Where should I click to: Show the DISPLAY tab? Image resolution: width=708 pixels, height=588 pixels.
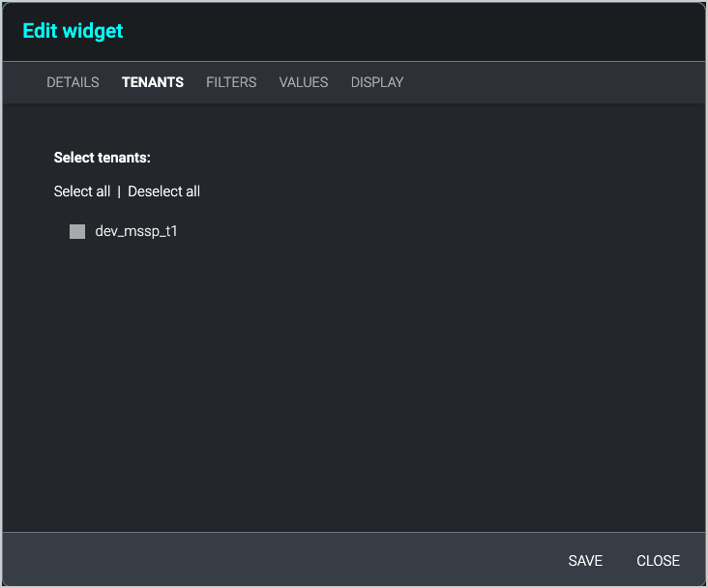(377, 82)
